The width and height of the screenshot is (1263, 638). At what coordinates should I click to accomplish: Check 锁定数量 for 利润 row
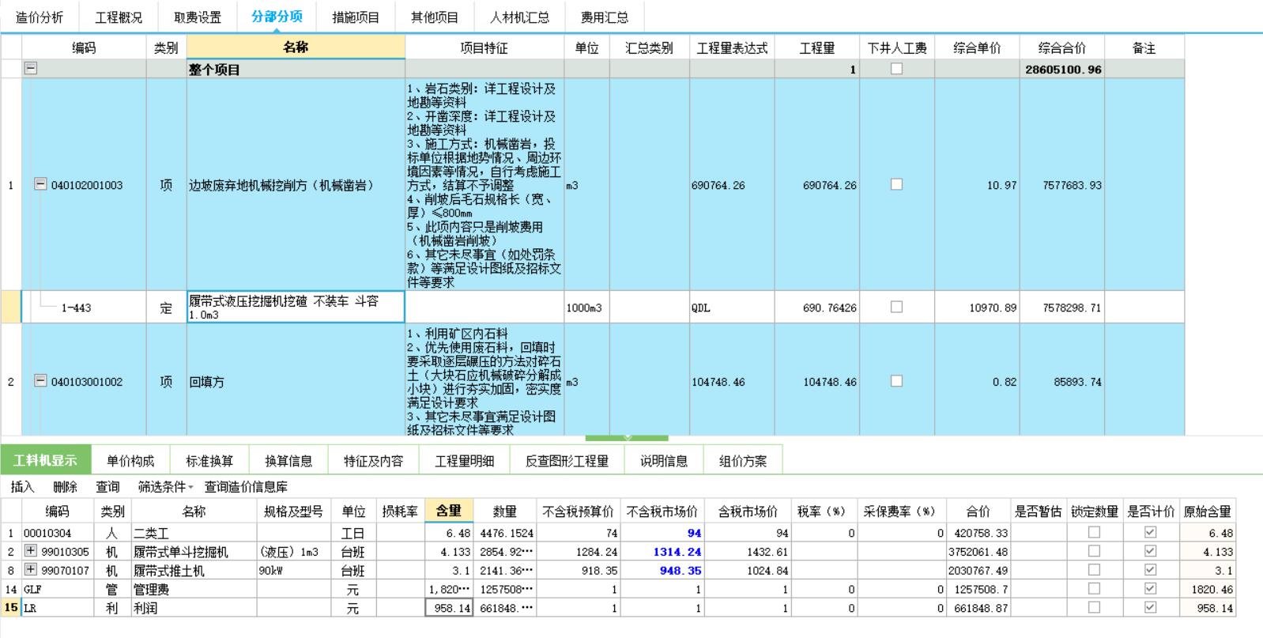pos(1094,607)
